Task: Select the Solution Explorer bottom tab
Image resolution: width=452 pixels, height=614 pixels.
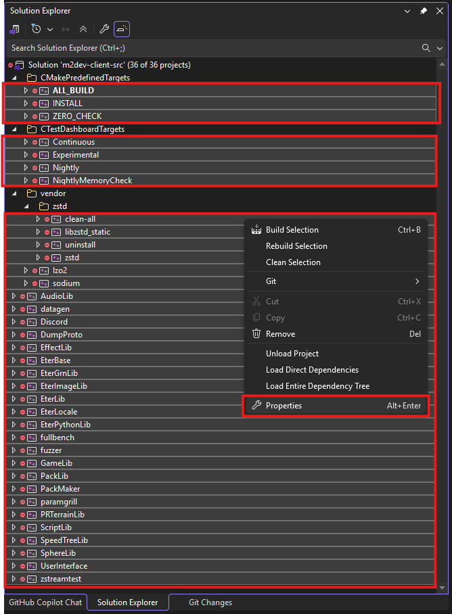Action: click(x=128, y=603)
